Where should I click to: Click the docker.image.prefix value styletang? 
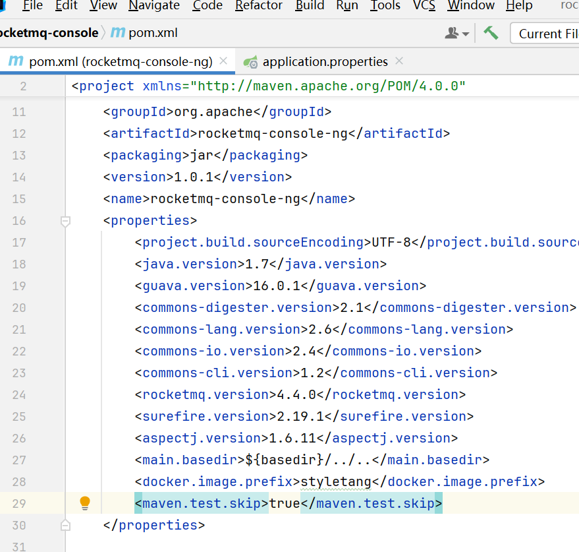pos(336,481)
